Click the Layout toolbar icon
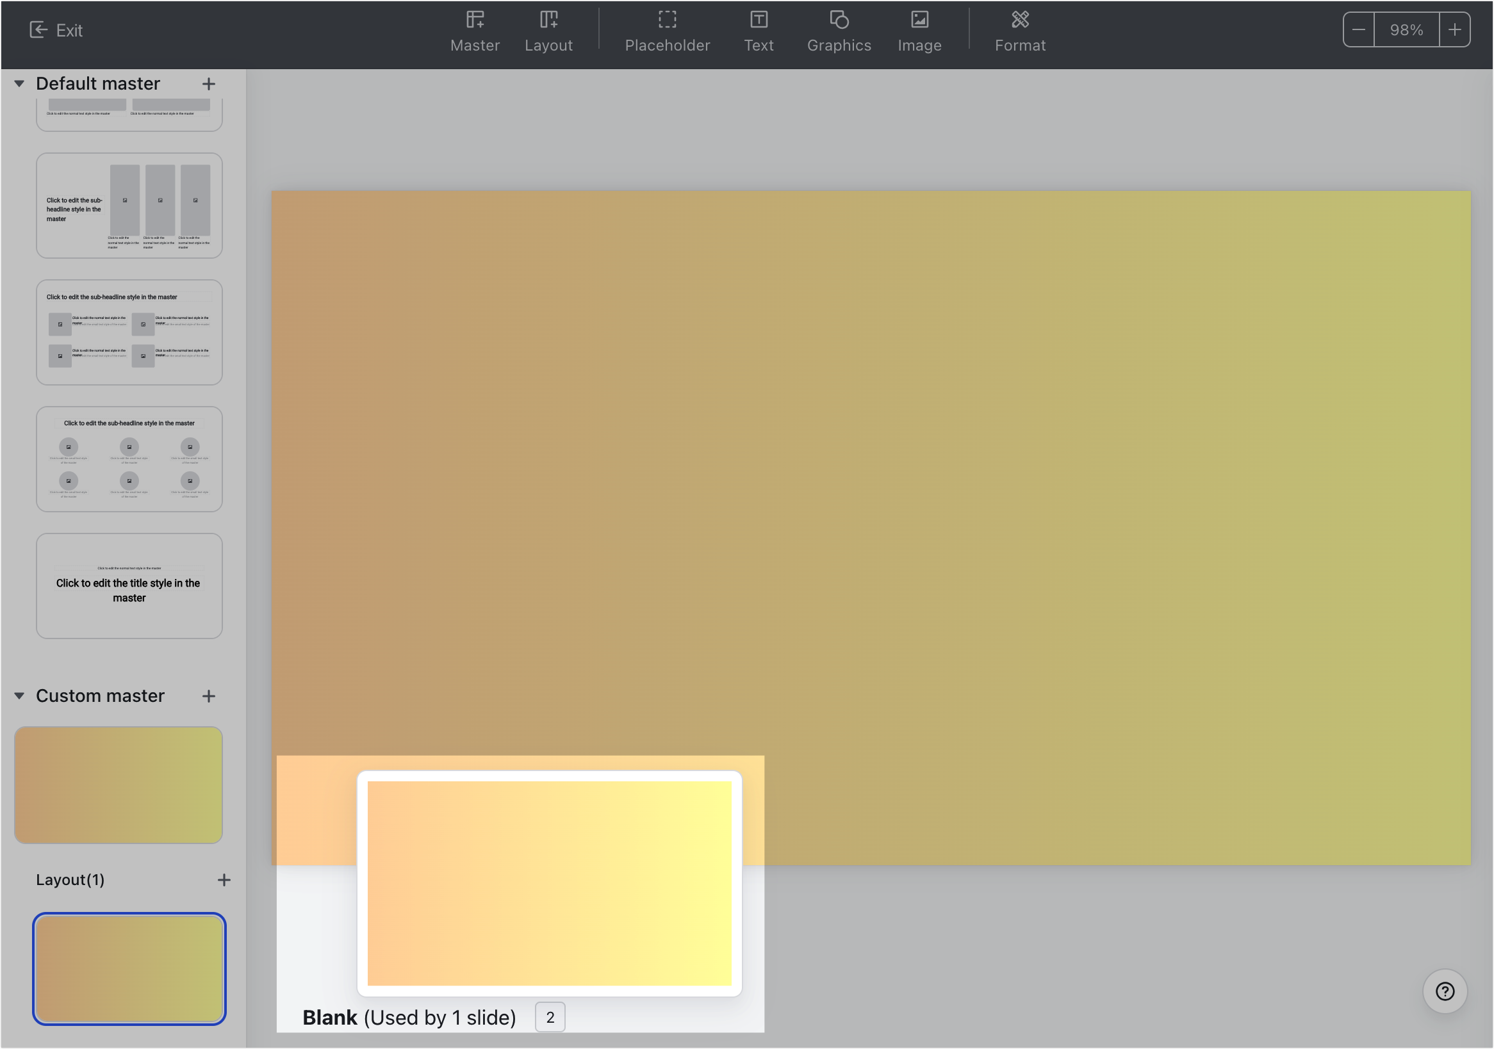Screen dimensions: 1494x1049 (548, 30)
